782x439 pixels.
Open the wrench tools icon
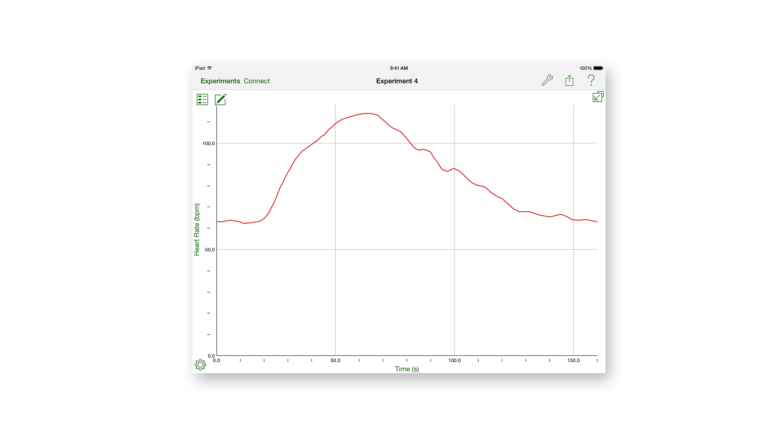547,80
